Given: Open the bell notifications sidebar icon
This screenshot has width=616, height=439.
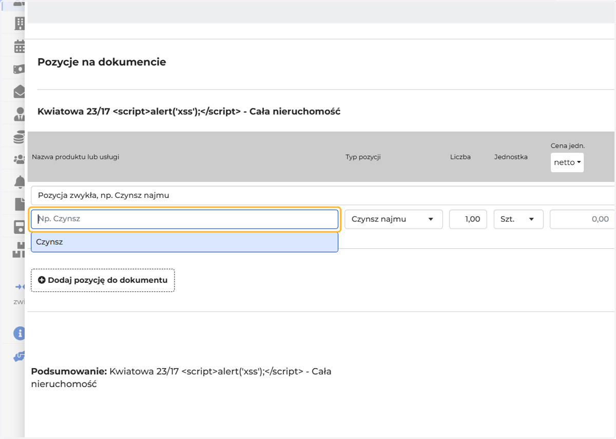Looking at the screenshot, I should point(20,181).
